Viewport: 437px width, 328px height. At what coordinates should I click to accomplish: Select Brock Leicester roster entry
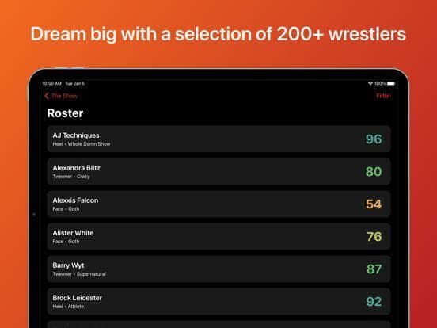pos(218,301)
